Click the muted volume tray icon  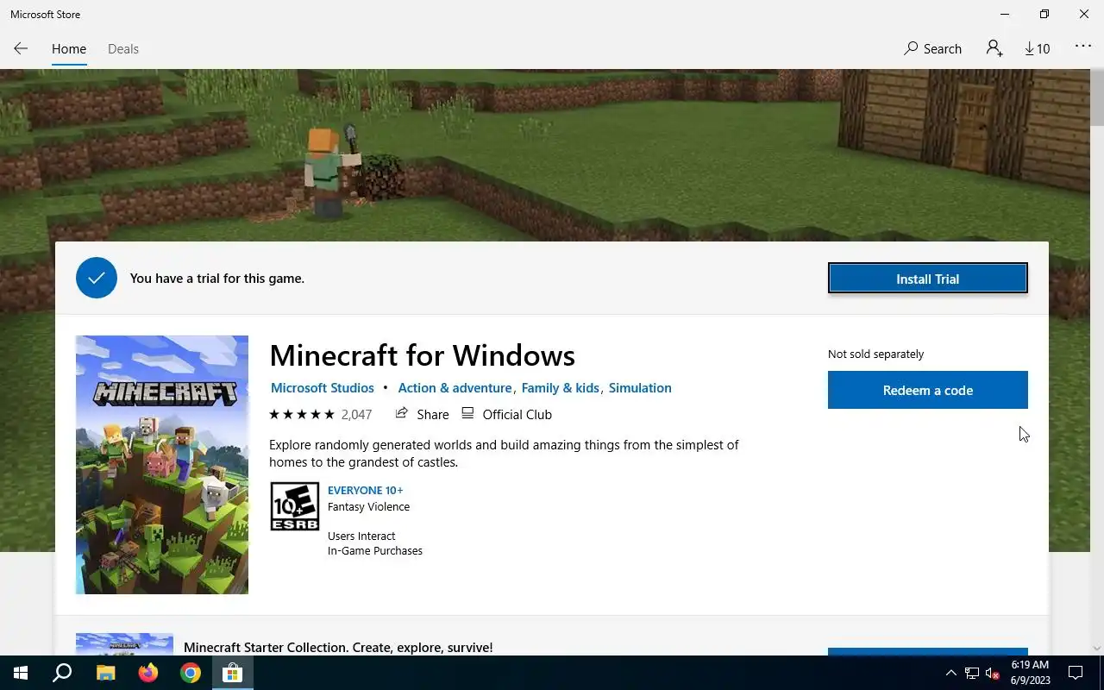(993, 673)
